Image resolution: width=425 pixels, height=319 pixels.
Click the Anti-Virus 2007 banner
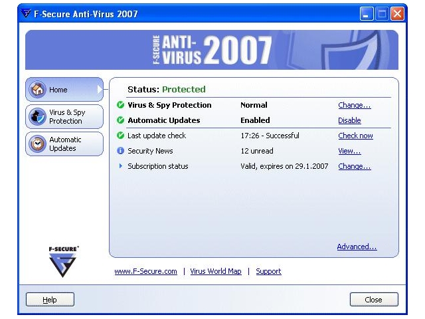click(212, 50)
